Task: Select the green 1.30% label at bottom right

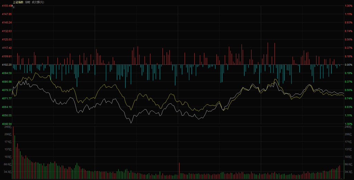Action: [x=348, y=124]
